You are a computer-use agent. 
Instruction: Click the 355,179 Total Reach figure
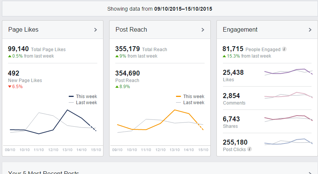tap(128, 49)
